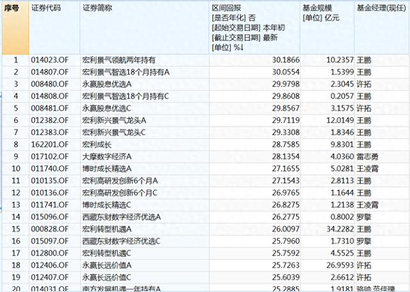Select code cell 012382.OF
410x292 pixels.
(50, 120)
